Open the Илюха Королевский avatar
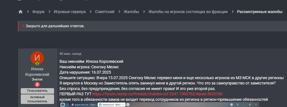 [x=37, y=58]
